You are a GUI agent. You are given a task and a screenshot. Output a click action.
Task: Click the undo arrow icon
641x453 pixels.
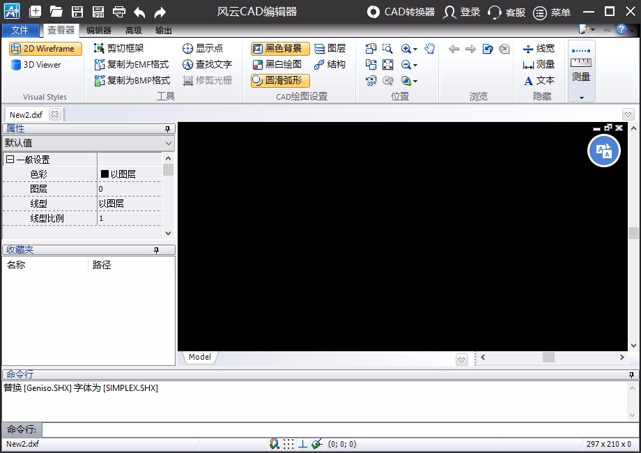pyautogui.click(x=139, y=12)
